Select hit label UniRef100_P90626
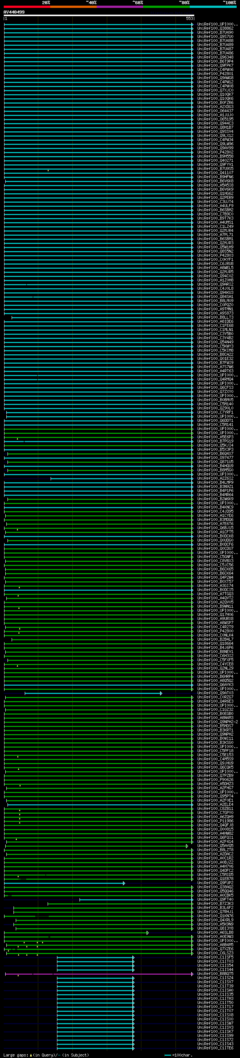 click(215, 779)
